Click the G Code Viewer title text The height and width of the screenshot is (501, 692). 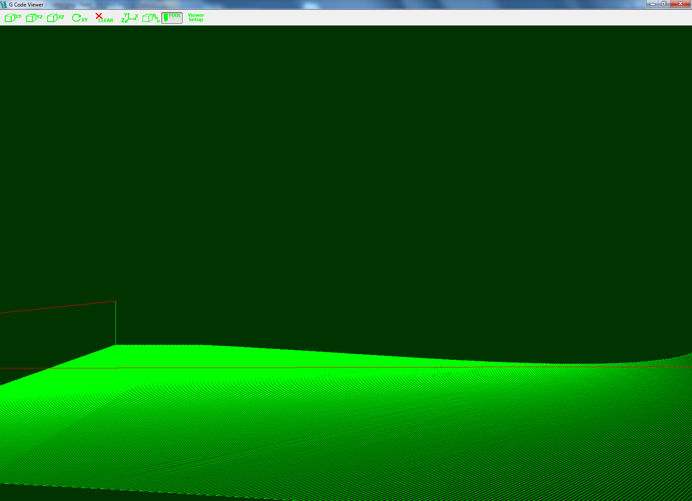pos(26,5)
